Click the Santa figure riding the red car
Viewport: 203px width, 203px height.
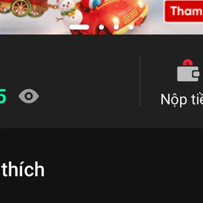tap(93, 4)
